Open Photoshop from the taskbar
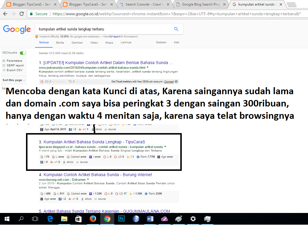 tap(122, 219)
